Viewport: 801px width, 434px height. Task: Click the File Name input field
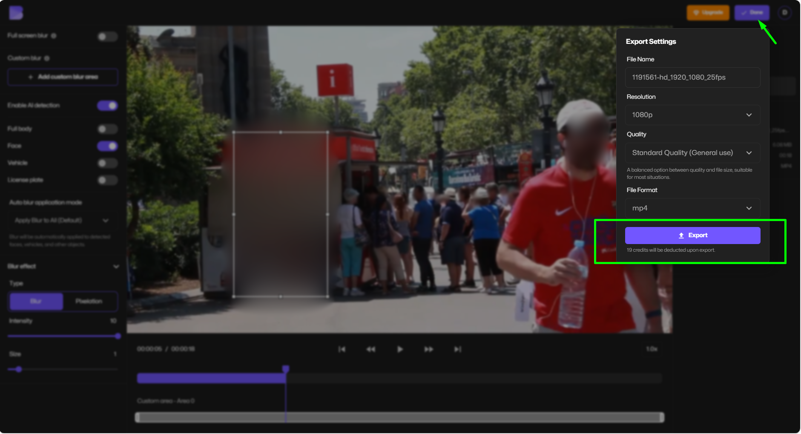pyautogui.click(x=692, y=78)
